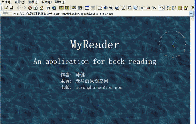This screenshot has width=196, height=124.
Task: Stop loading with the red X icon
Action: 30,8
